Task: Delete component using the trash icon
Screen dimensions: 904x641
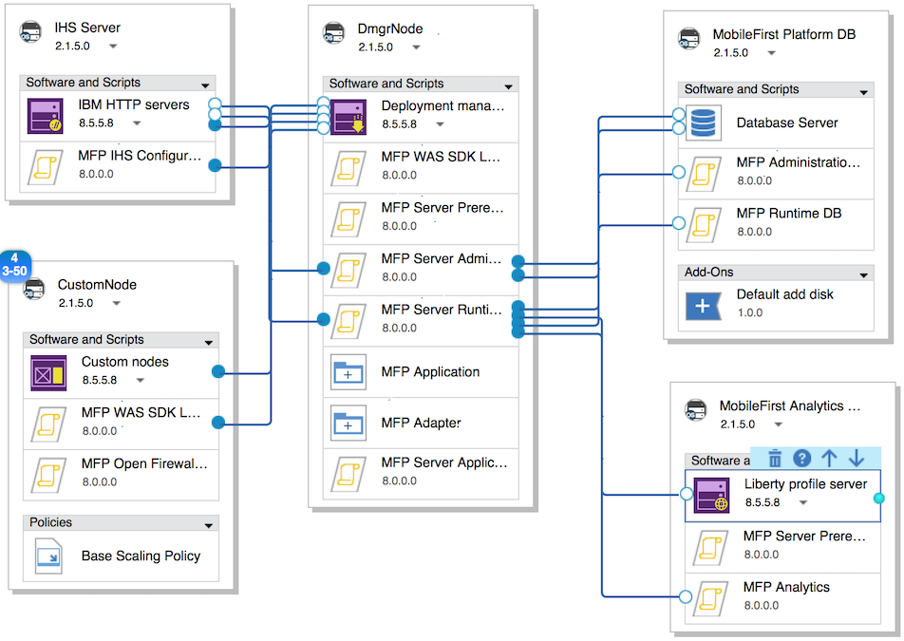Action: tap(775, 459)
